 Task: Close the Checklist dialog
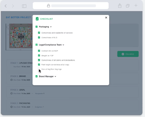click(x=106, y=17)
